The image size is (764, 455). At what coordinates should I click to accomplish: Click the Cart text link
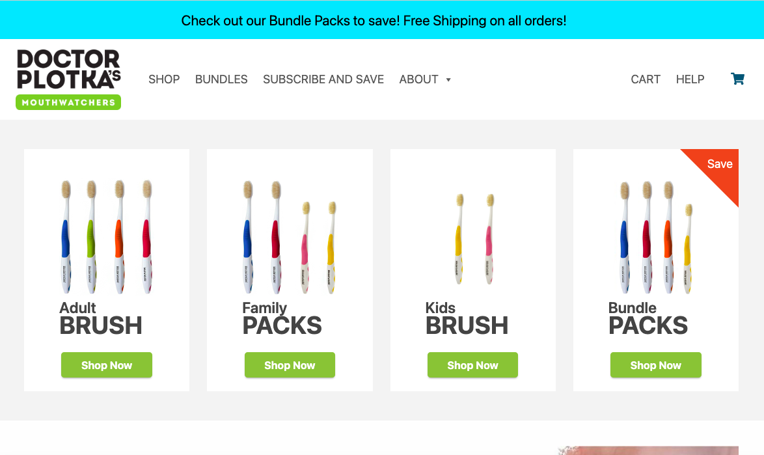pos(646,79)
